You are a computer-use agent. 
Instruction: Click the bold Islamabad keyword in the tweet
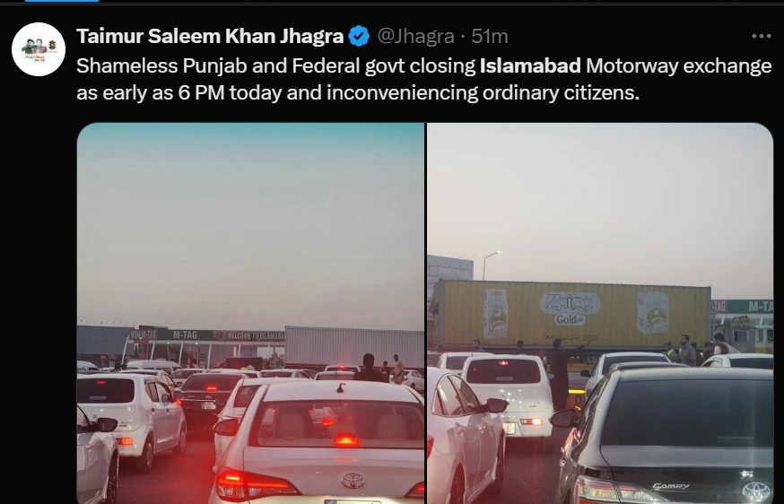click(x=530, y=66)
